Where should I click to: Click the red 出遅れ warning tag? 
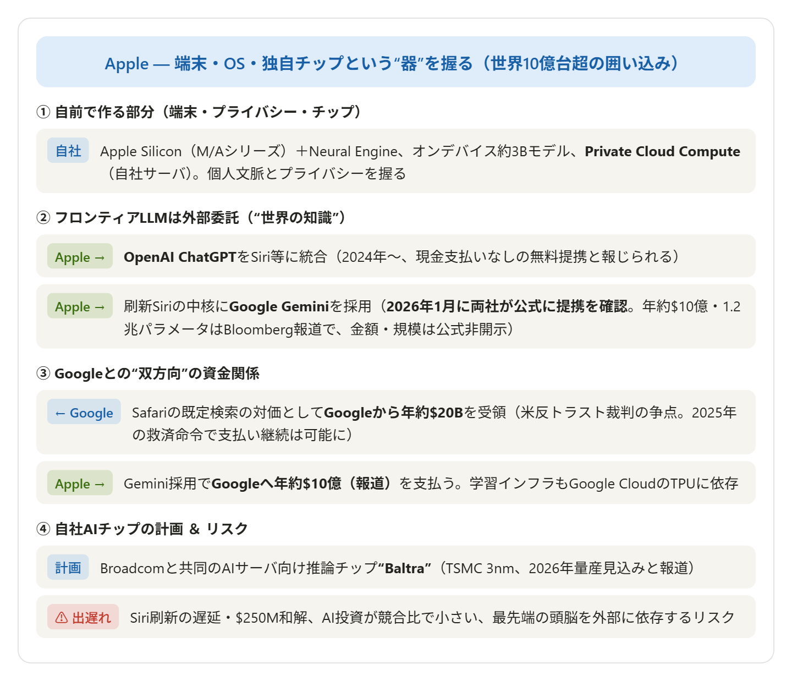[83, 617]
